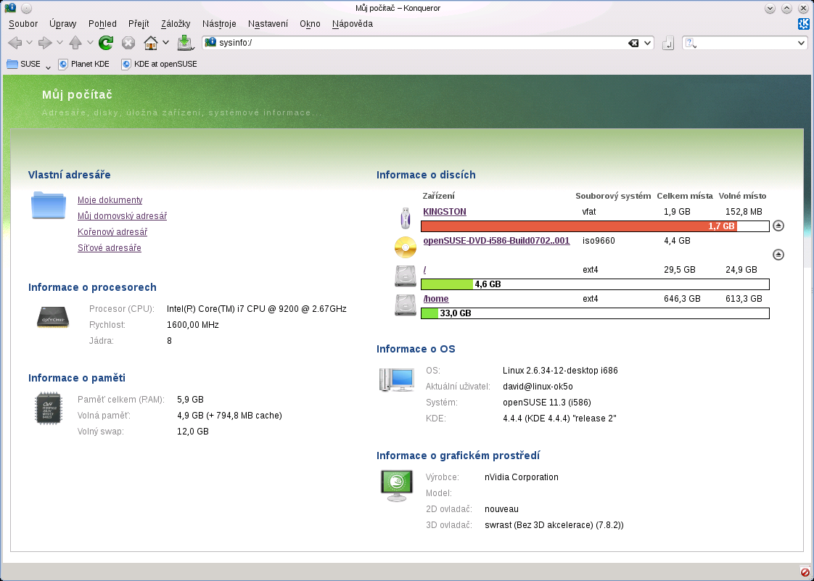Open the Soubor menu

point(23,24)
